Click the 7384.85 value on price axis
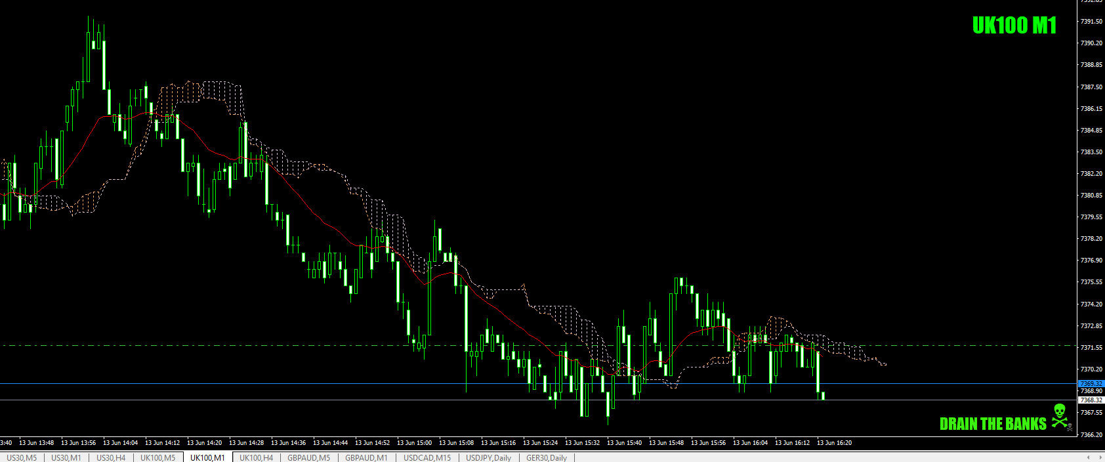Screen dimensions: 1105x462 [x=1091, y=131]
